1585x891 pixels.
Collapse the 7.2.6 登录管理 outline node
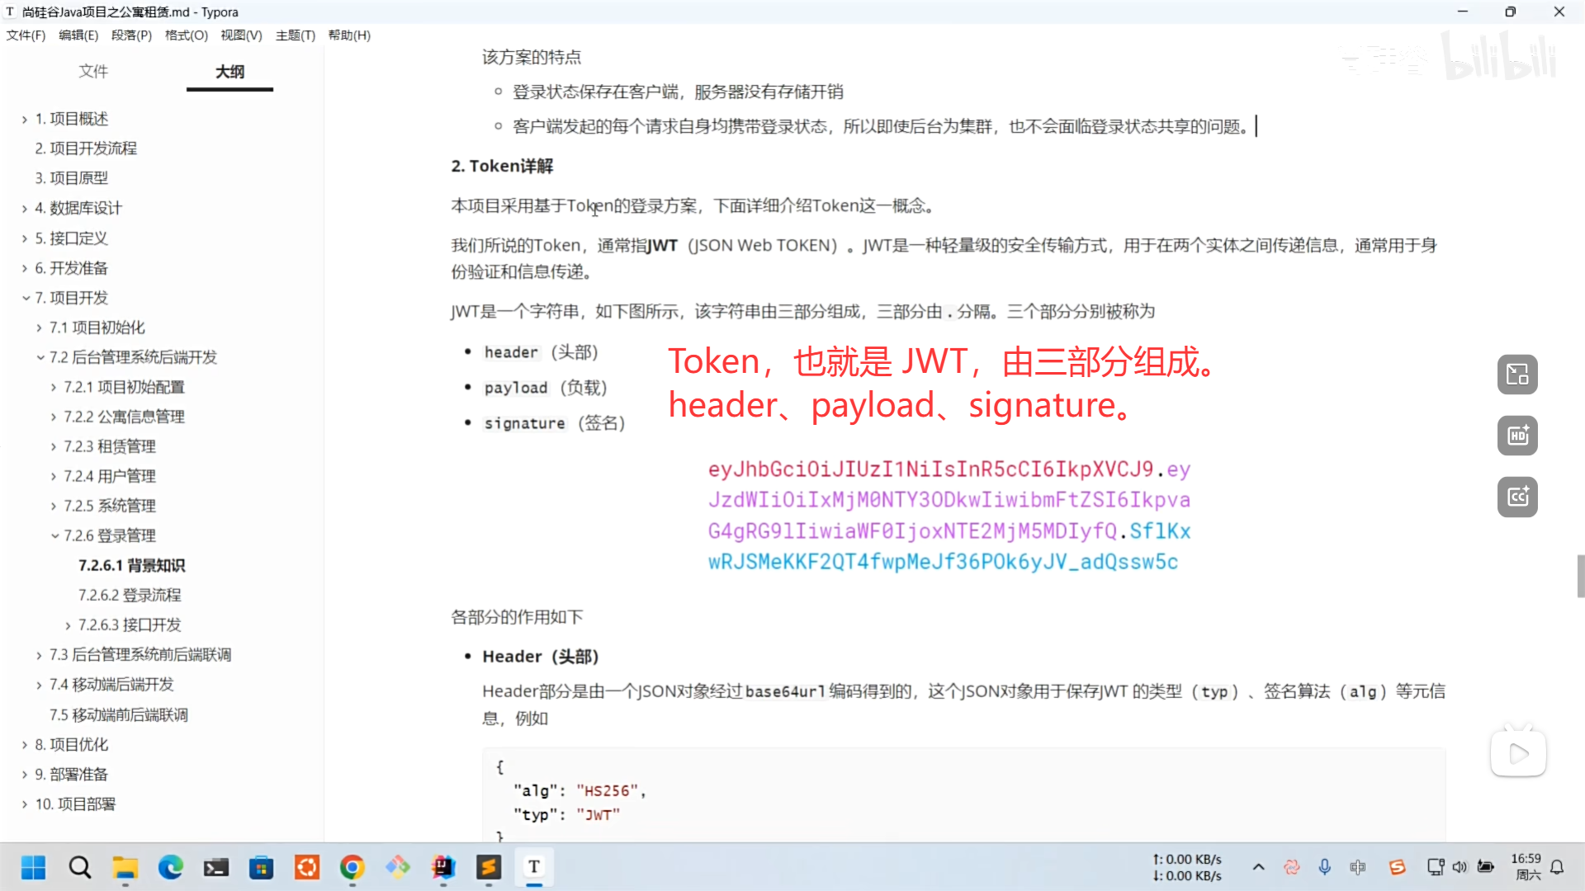tap(54, 536)
